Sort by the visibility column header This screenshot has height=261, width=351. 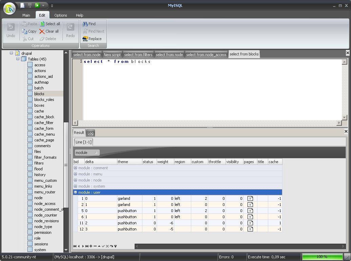click(x=234, y=162)
